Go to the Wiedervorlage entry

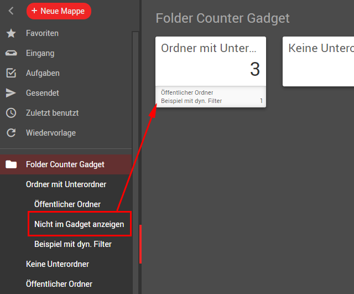coord(51,133)
